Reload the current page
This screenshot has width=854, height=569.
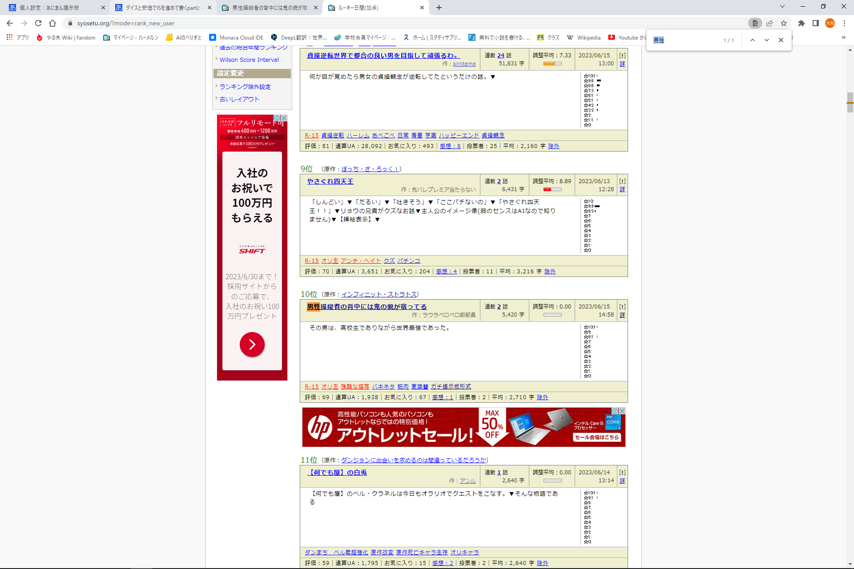click(x=38, y=23)
